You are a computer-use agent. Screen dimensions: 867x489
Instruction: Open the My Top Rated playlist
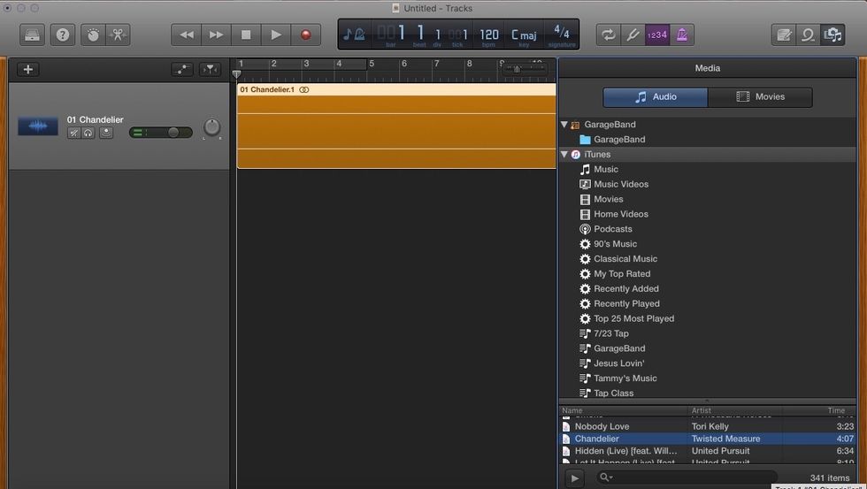[615, 274]
